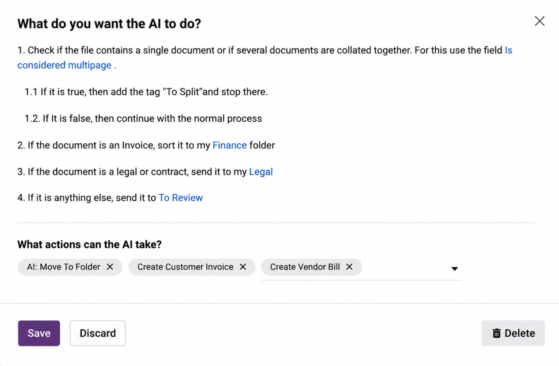Place cursor in the "To Split" instruction line
Image resolution: width=559 pixels, height=366 pixels.
click(146, 92)
